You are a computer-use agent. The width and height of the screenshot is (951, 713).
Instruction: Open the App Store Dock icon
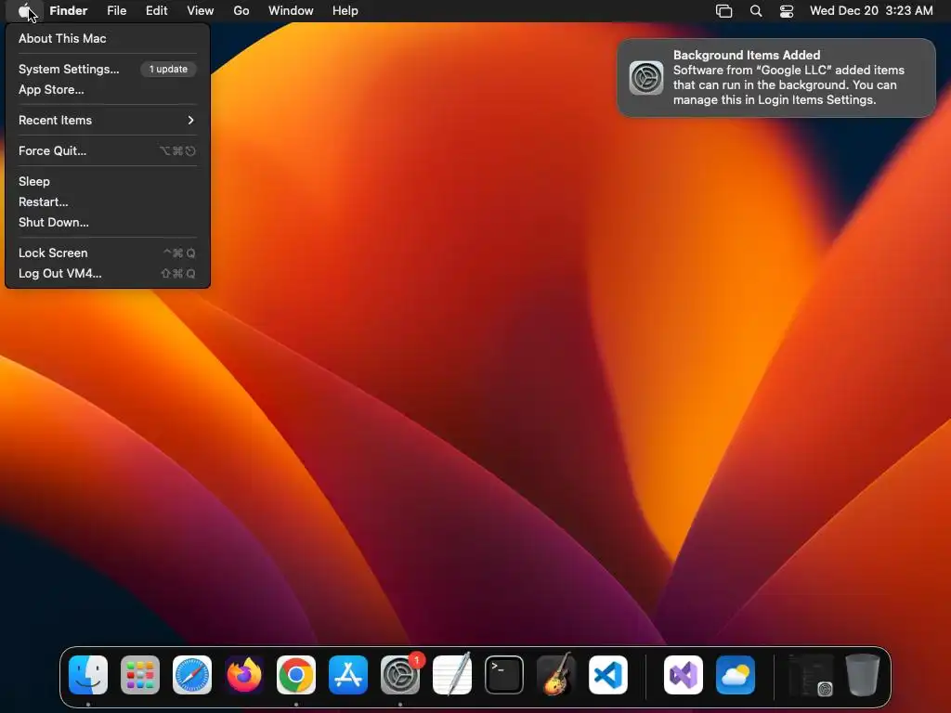click(x=348, y=675)
